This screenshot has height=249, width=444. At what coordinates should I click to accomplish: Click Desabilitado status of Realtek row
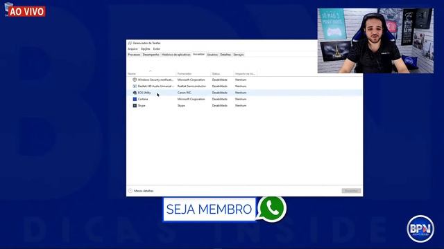[220, 86]
